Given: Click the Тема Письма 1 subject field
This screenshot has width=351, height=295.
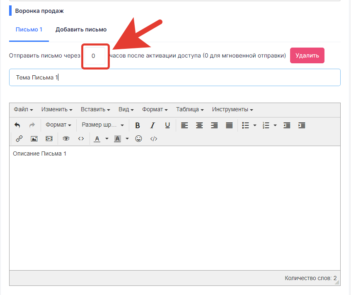Looking at the screenshot, I should click(x=175, y=77).
